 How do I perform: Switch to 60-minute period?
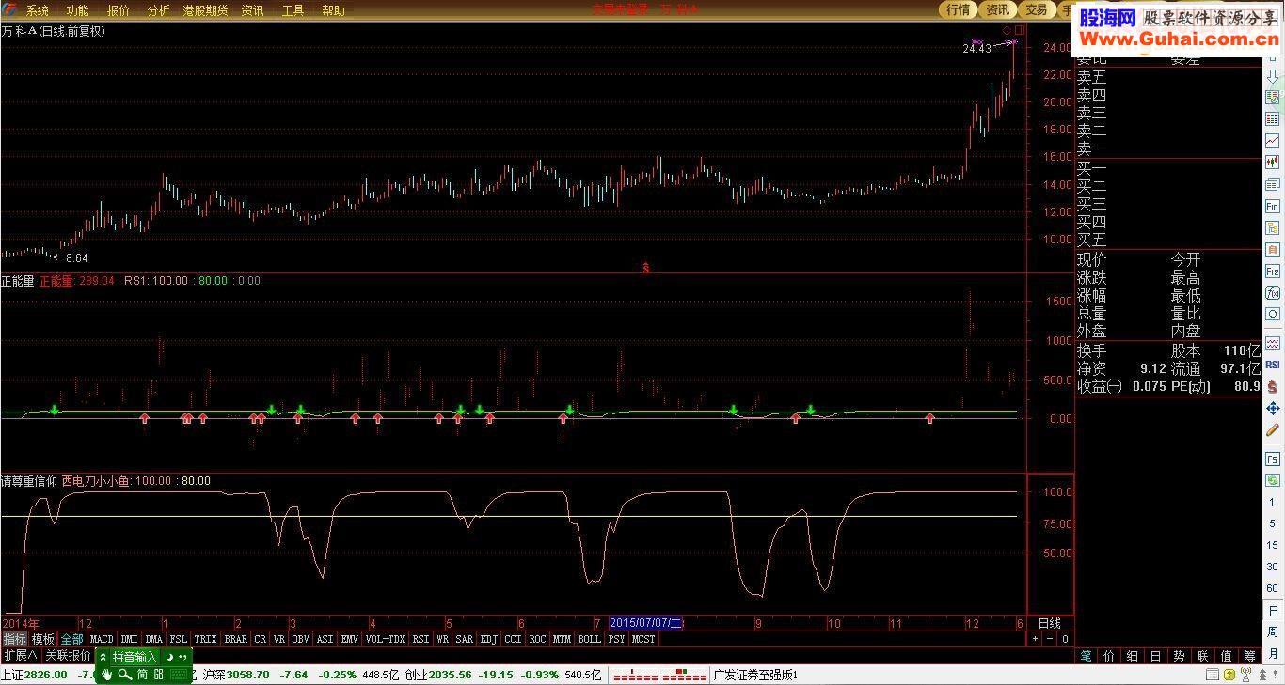click(1272, 588)
